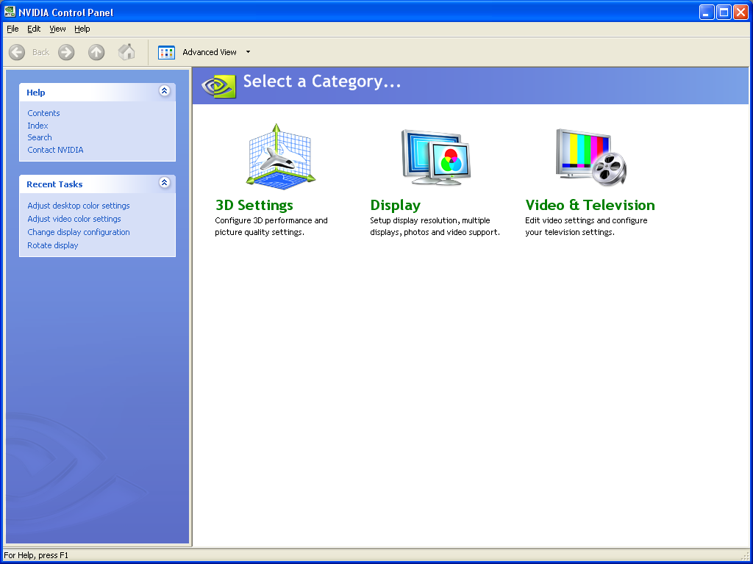
Task: Click the Back arrow toolbar button
Action: [x=18, y=52]
